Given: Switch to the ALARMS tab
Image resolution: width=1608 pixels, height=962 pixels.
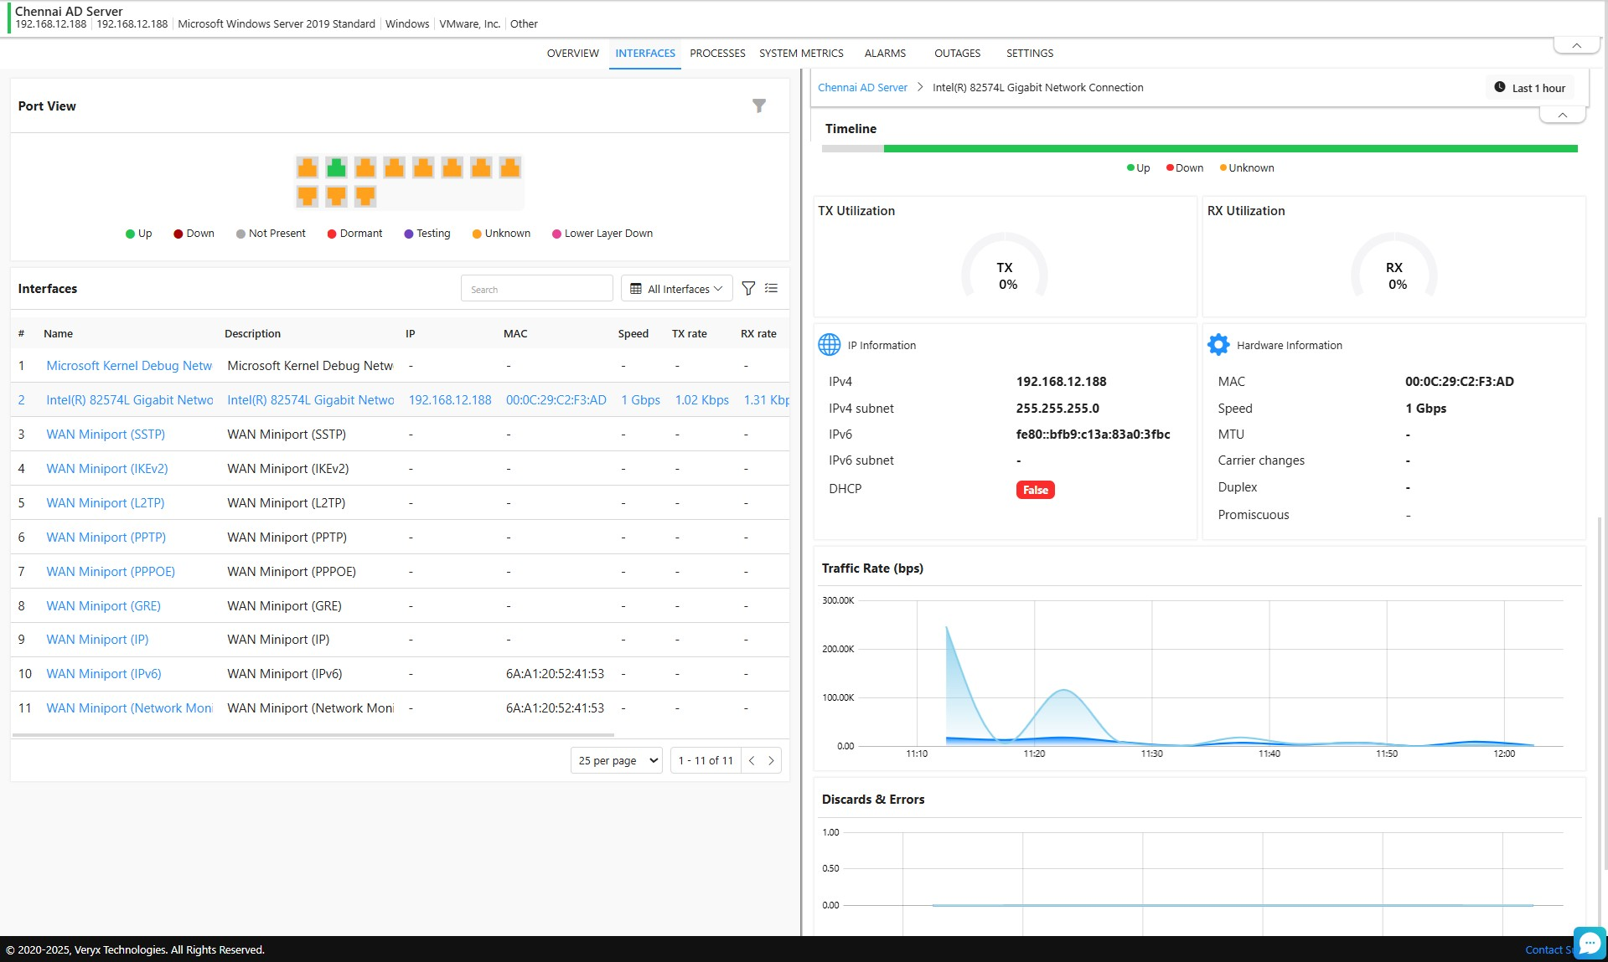Looking at the screenshot, I should point(885,54).
